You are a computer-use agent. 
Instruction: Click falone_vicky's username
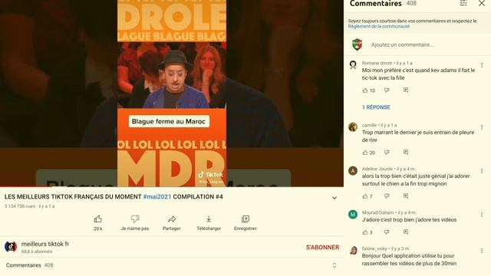[x=374, y=248]
